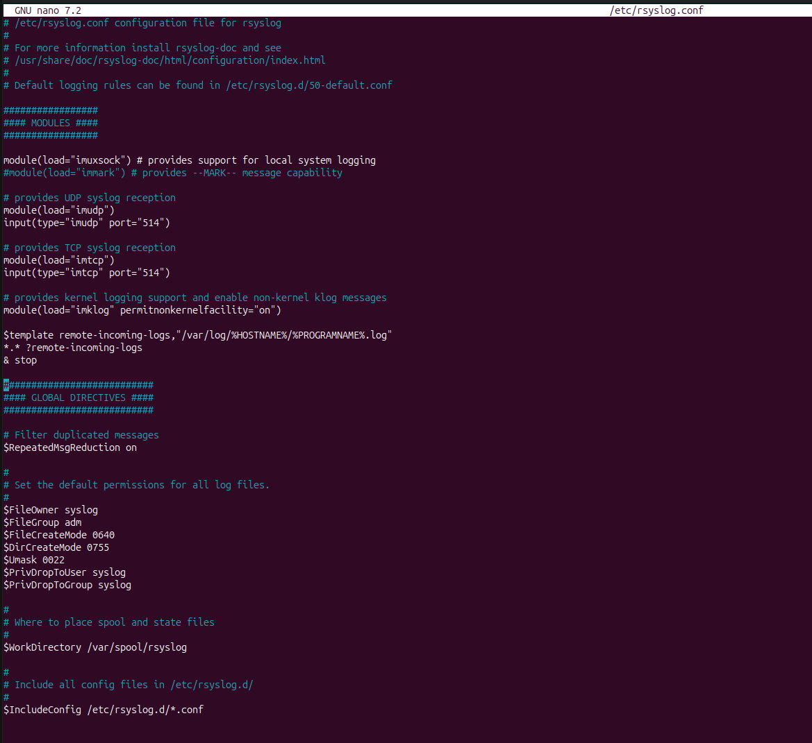Viewport: 812px width, 743px height.
Task: Click the 'Set the default permissions' comment line
Action: [x=137, y=485]
